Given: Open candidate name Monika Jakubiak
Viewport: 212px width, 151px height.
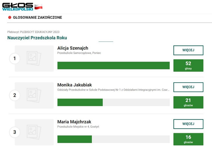Looking at the screenshot, I should [74, 85].
